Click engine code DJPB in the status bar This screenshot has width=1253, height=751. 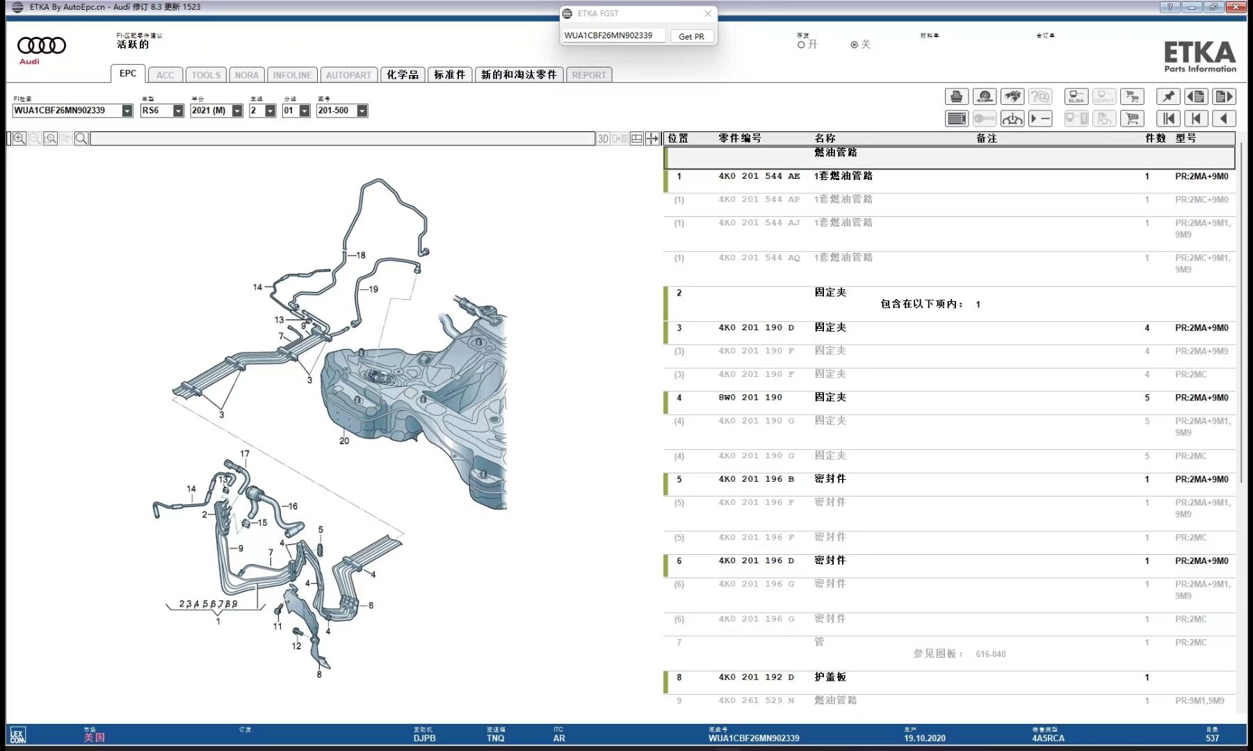pyautogui.click(x=424, y=738)
